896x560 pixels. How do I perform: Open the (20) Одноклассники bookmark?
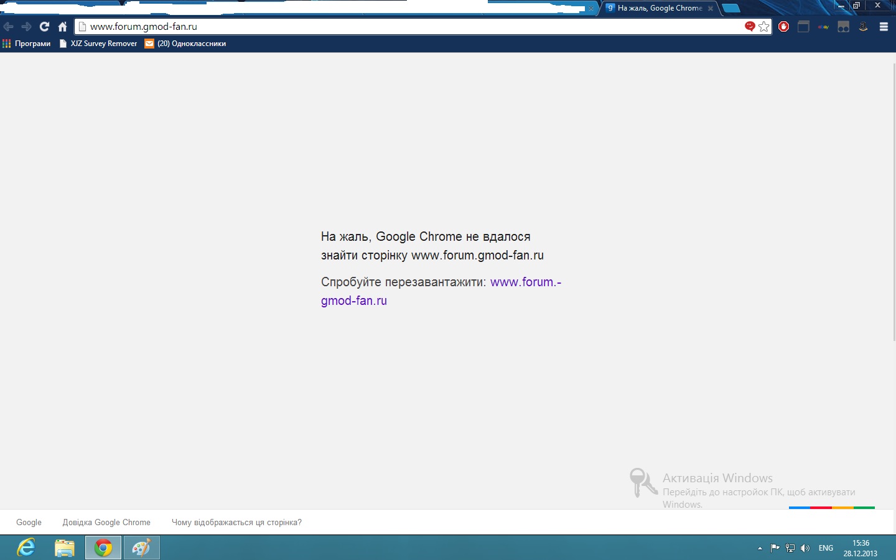point(185,44)
